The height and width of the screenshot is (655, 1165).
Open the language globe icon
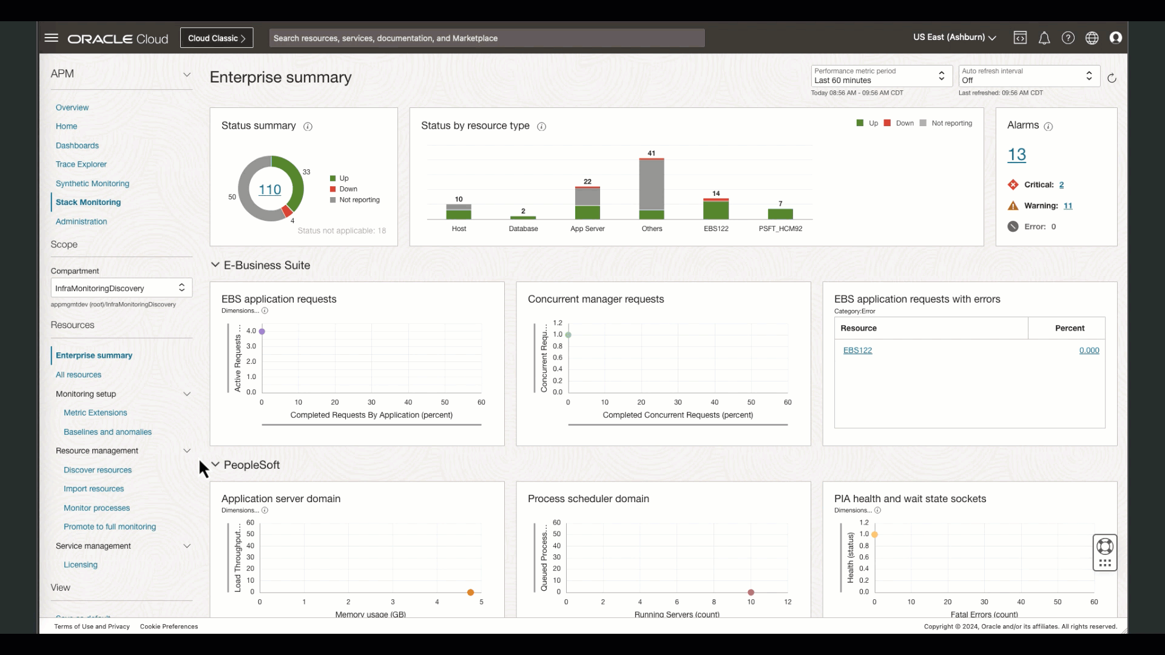[1092, 38]
